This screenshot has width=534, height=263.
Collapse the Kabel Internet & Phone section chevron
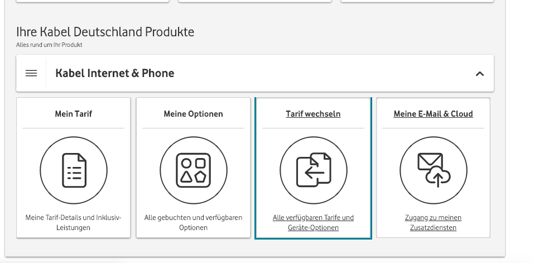pyautogui.click(x=479, y=74)
